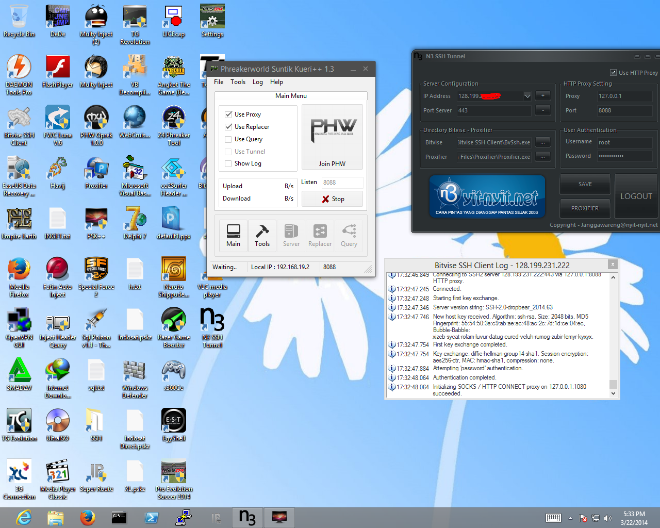Click the 'Authentication completed.' log entry

click(464, 377)
